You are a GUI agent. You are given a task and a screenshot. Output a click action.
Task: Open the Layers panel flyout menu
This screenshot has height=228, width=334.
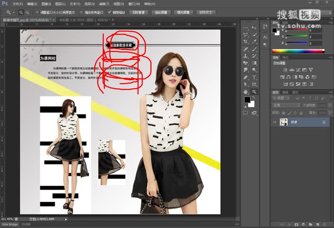(x=331, y=92)
